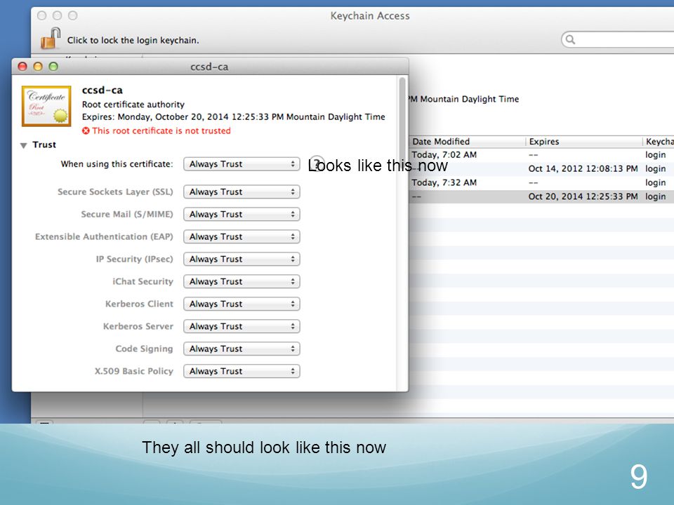The width and height of the screenshot is (674, 505).
Task: Click the Date Modified column header
Action: 467,142
